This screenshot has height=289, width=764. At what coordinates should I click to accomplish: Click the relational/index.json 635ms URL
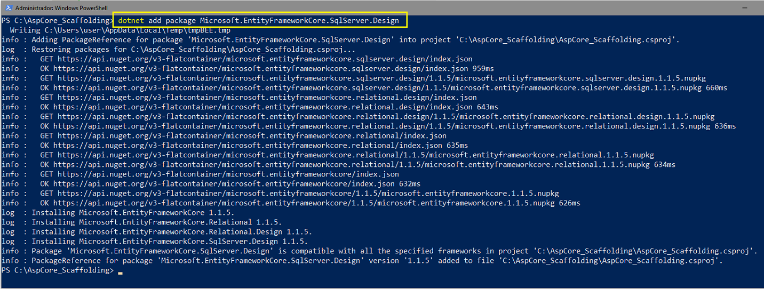click(x=260, y=146)
